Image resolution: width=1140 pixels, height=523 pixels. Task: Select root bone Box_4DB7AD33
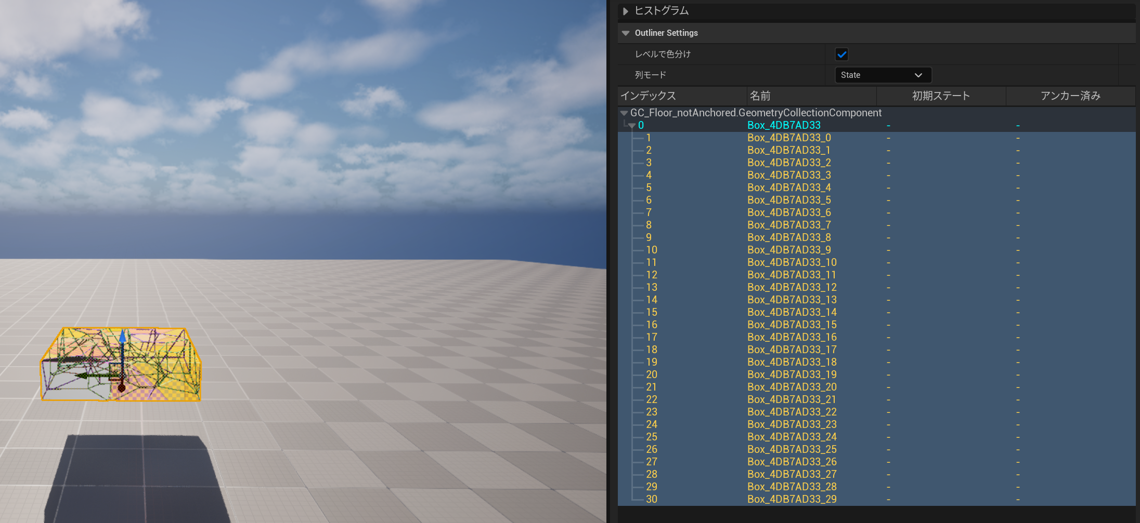[784, 125]
